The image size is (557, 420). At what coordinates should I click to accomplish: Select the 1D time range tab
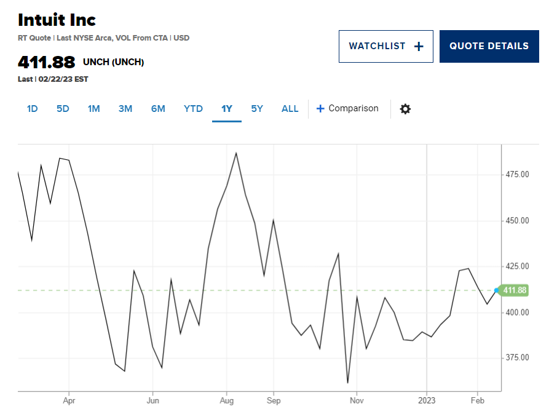pyautogui.click(x=33, y=109)
